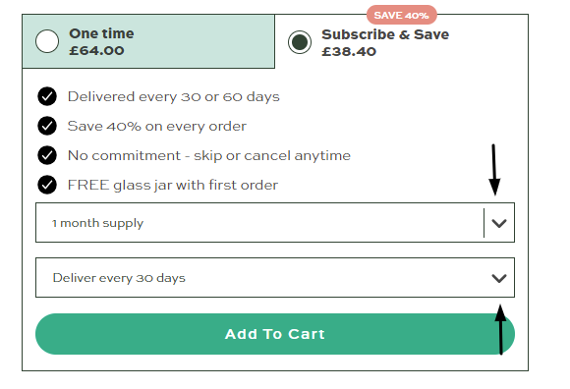Click chevron arrow of delivery frequency selector
The width and height of the screenshot is (570, 389).
click(x=499, y=278)
